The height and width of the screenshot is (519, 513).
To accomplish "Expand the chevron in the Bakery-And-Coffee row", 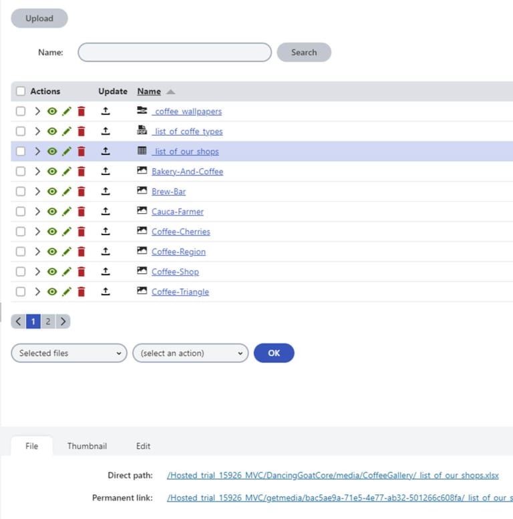I will (37, 172).
